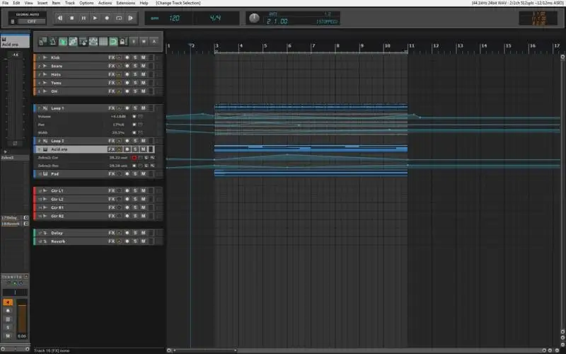Select the Gtr R2 track label
566x354 pixels.
pyautogui.click(x=57, y=215)
